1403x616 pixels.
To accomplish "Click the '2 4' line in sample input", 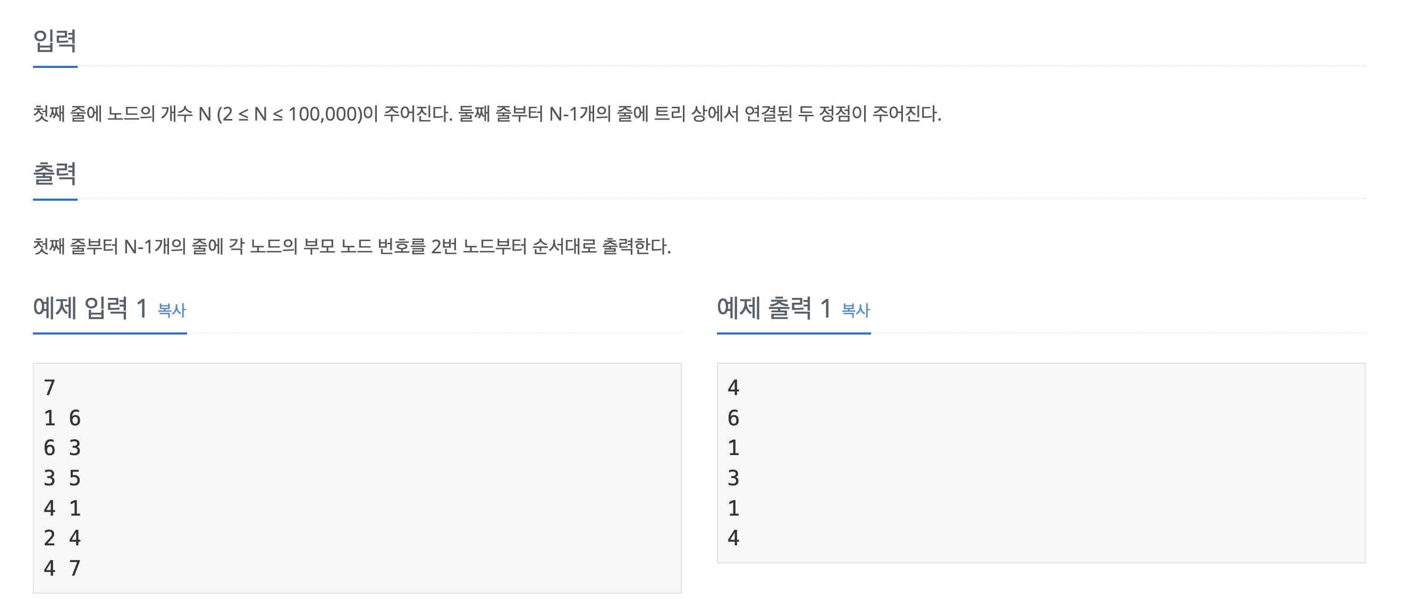I will (x=62, y=538).
